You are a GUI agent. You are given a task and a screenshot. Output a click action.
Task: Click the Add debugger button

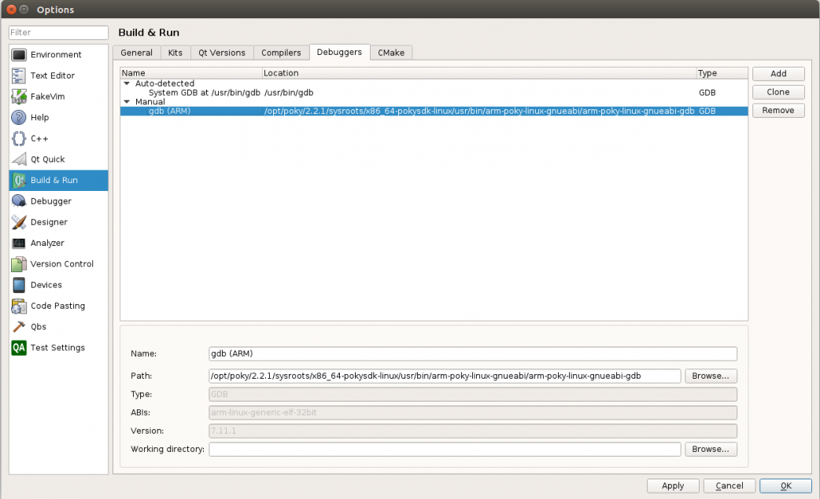tap(778, 74)
